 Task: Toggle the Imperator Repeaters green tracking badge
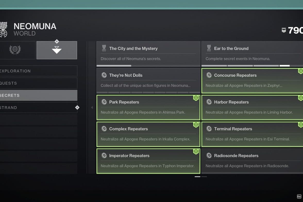point(196,151)
